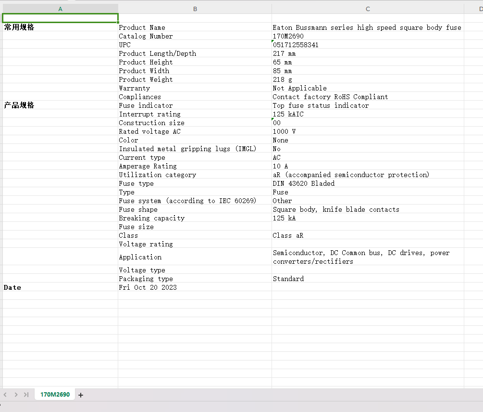Select the 170M2690 value cell

pos(368,36)
